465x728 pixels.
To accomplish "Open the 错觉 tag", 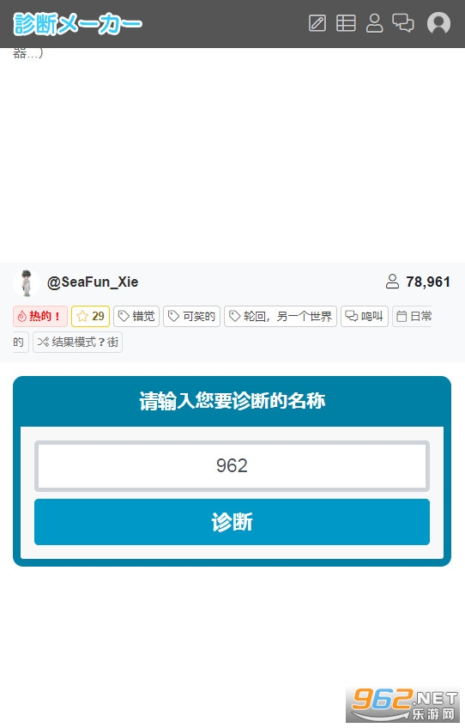I will (x=136, y=316).
